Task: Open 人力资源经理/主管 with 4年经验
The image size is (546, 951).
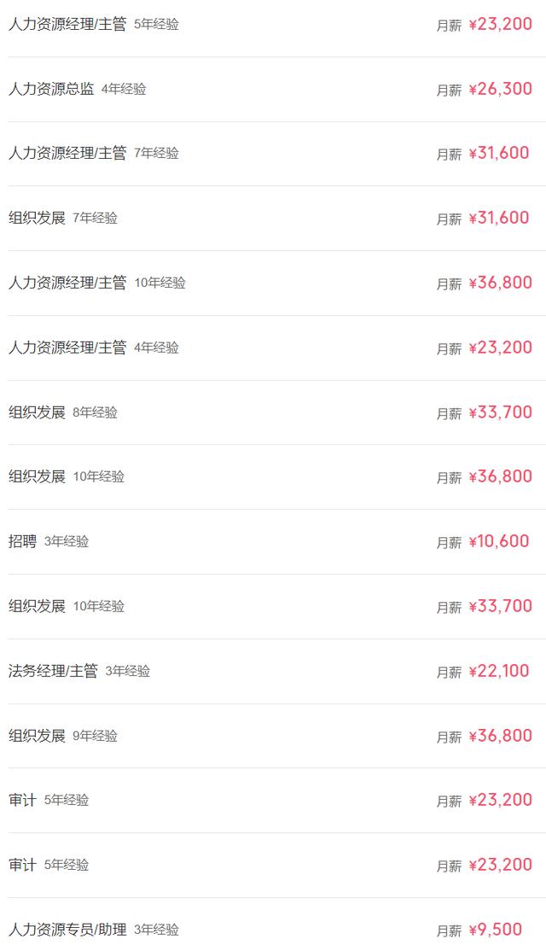Action: point(67,347)
